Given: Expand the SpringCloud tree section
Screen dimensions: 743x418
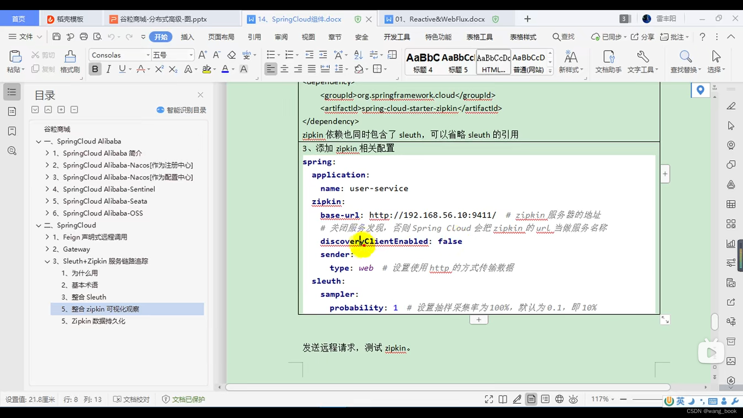Looking at the screenshot, I should point(38,225).
